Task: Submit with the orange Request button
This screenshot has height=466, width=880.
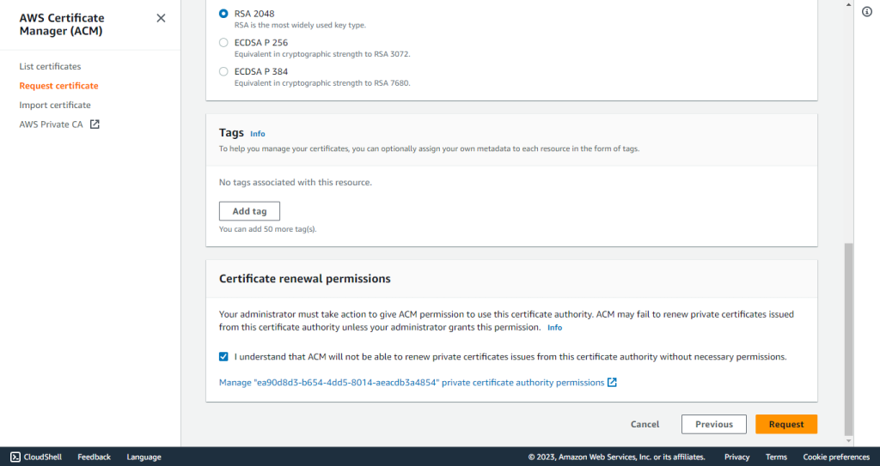Action: click(786, 425)
